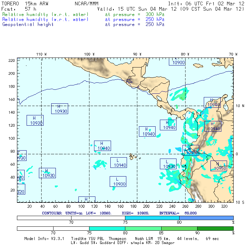Click the '300 hPa' pressure value
Screen dimensions: 246x246
pos(155,14)
